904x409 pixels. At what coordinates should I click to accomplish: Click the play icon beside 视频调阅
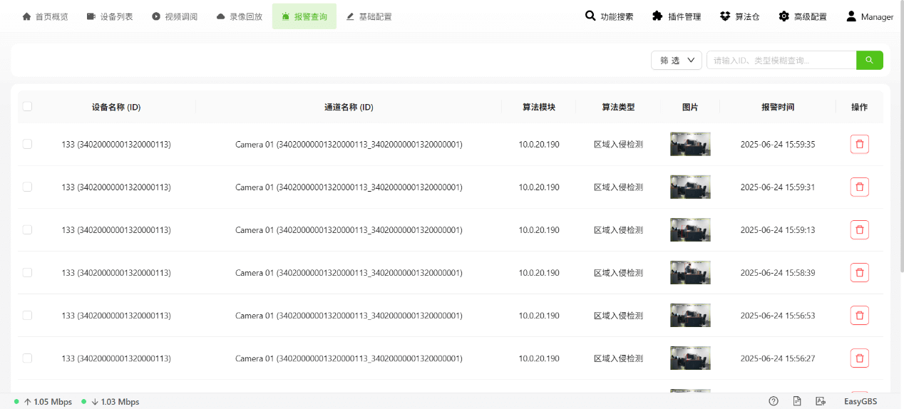pos(156,16)
